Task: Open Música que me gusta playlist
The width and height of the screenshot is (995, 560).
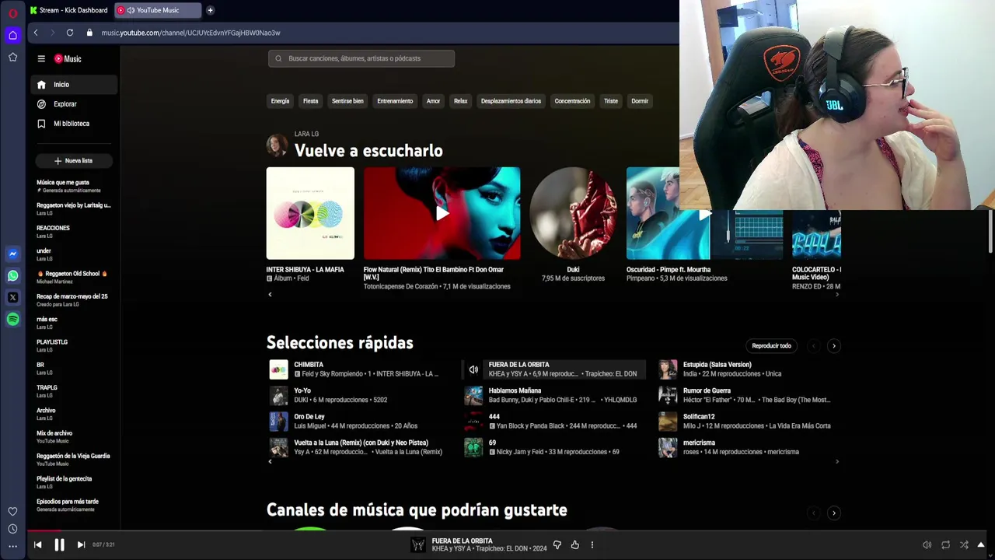Action: pyautogui.click(x=75, y=186)
